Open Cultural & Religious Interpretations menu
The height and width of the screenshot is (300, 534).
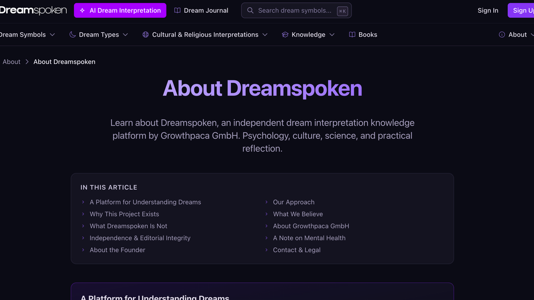pyautogui.click(x=205, y=34)
